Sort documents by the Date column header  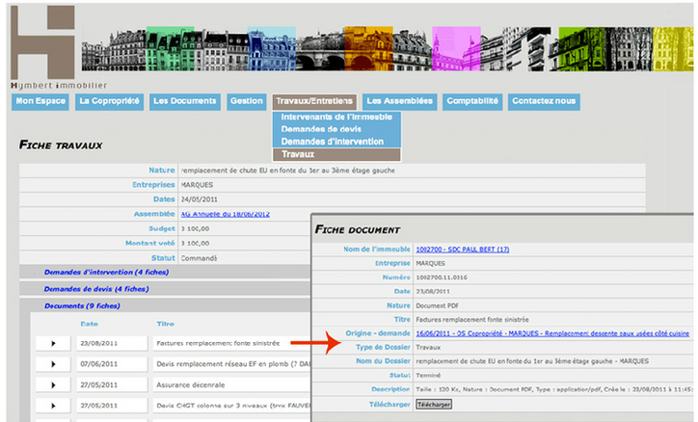pyautogui.click(x=90, y=324)
